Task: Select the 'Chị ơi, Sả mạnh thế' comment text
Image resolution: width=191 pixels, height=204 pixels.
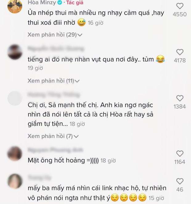Action: 91,115
